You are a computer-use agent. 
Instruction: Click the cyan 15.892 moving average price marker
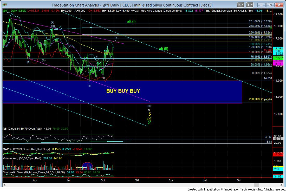[278, 54]
